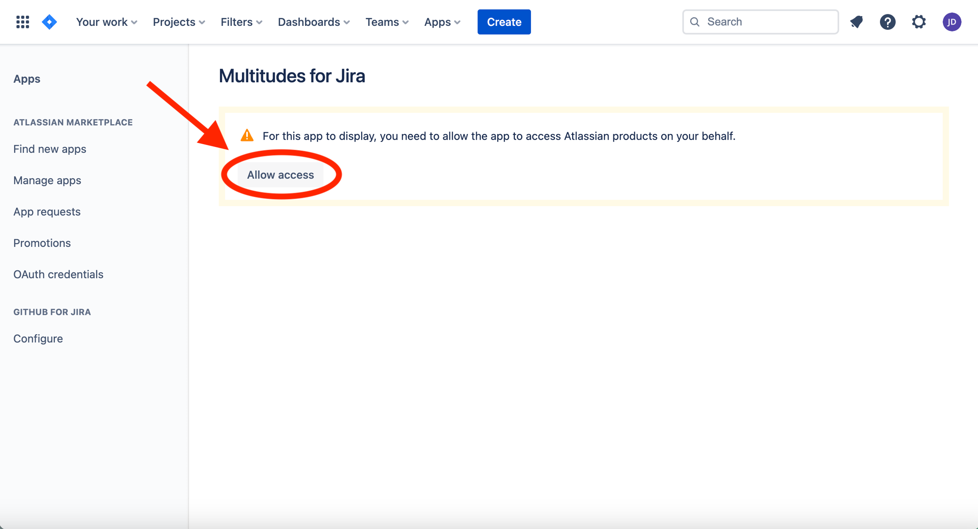Open the Dashboards menu
Viewport: 978px width, 529px height.
(314, 22)
